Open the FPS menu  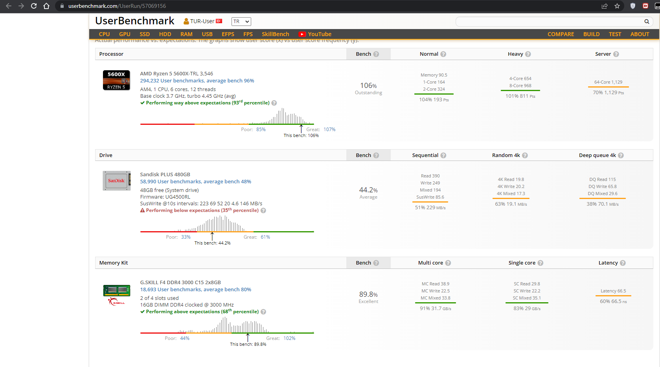pos(248,34)
